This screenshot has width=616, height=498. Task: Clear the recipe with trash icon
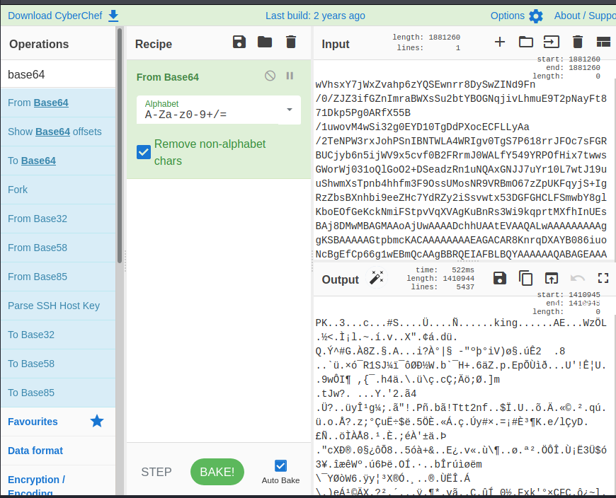(x=291, y=42)
